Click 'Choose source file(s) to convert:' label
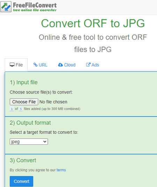The height and width of the screenshot is (187, 157). pyautogui.click(x=41, y=92)
